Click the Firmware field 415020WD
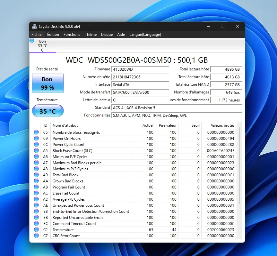The height and width of the screenshot is (256, 277). pyautogui.click(x=140, y=69)
